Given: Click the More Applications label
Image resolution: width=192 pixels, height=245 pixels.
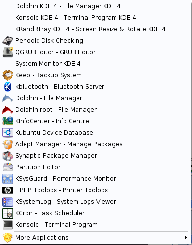Looking at the screenshot, I should click(x=42, y=238).
